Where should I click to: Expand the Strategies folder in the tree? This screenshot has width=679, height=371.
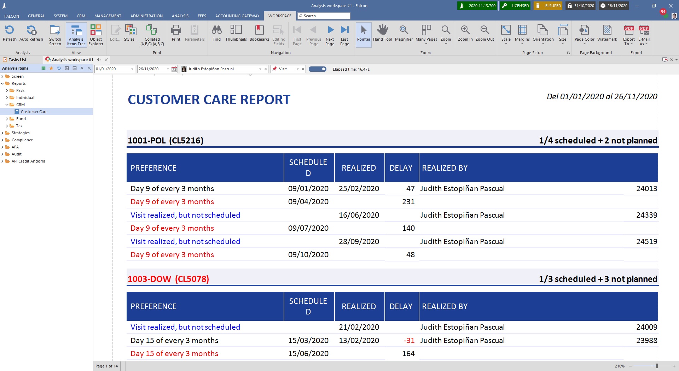pyautogui.click(x=3, y=133)
